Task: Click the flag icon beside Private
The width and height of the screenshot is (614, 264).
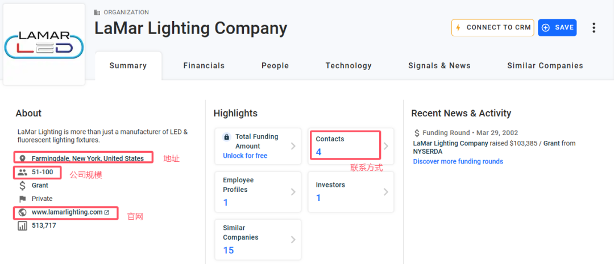Action: 23,199
